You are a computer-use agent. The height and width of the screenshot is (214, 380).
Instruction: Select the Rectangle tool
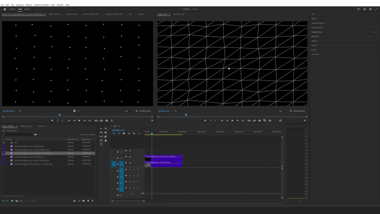tap(101, 140)
